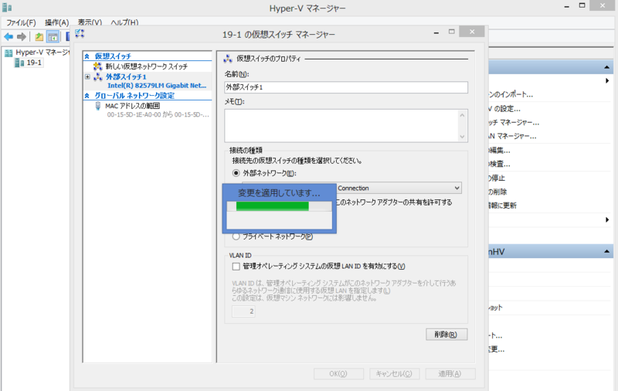Minimize the Virtual Switch Manager dialog
This screenshot has height=391, width=618.
click(436, 32)
